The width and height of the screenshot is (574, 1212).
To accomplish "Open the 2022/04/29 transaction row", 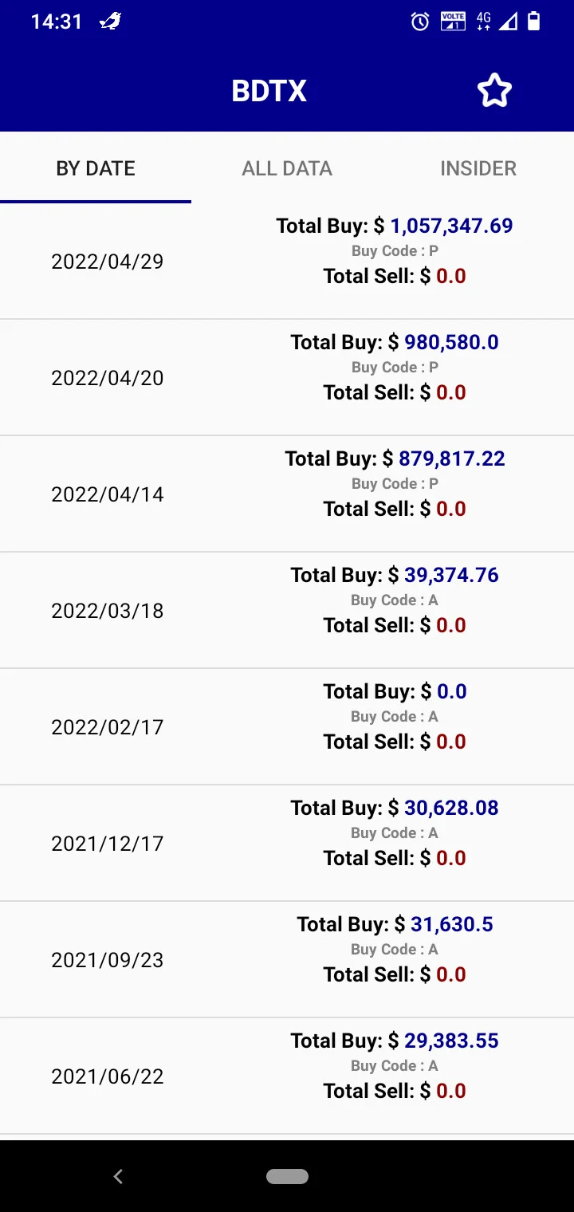I will 287,262.
